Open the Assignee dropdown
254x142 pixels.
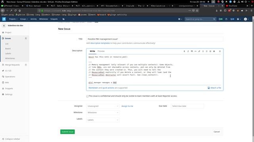[x=103, y=106]
